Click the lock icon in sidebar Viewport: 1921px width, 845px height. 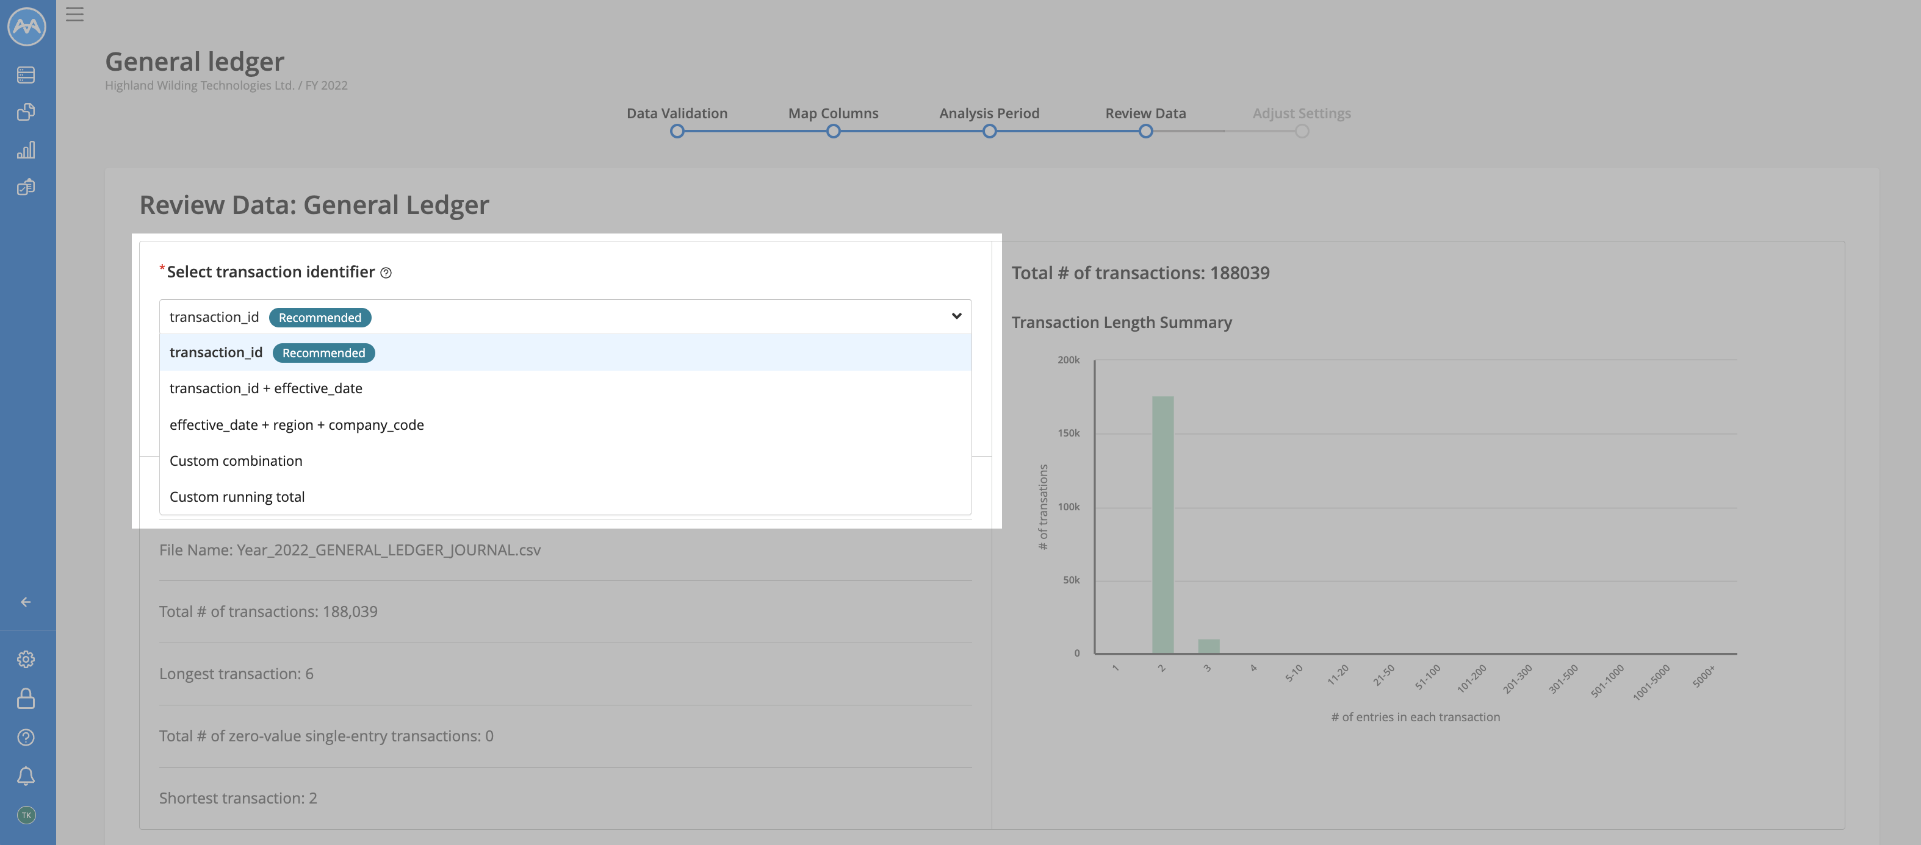point(26,698)
